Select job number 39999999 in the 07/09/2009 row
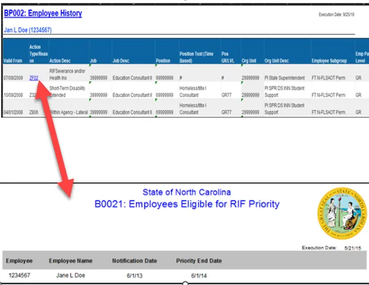Viewport: 369px width, 285px height. coord(98,78)
